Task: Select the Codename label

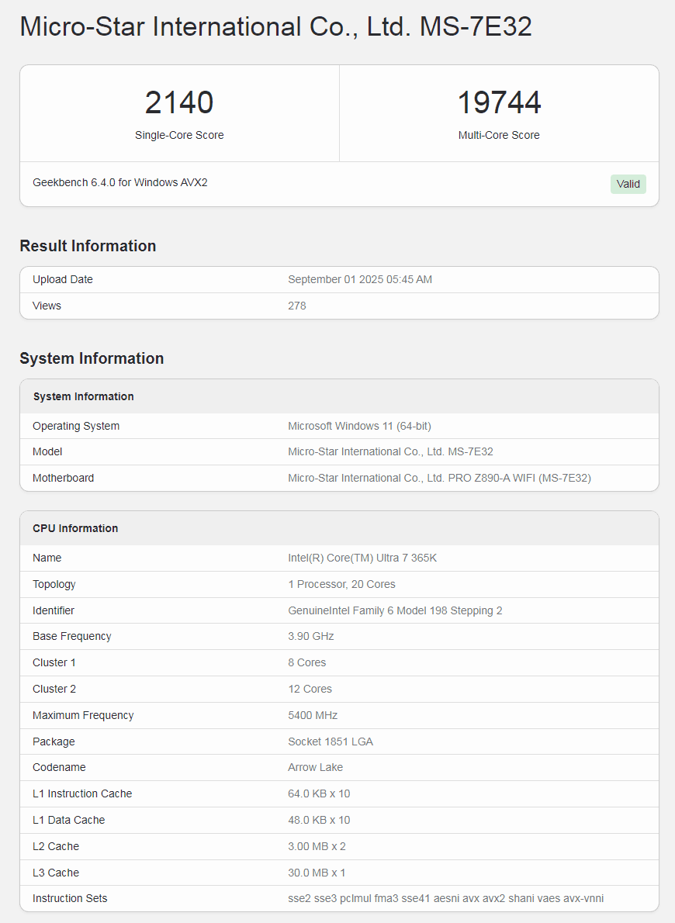Action: coord(59,767)
